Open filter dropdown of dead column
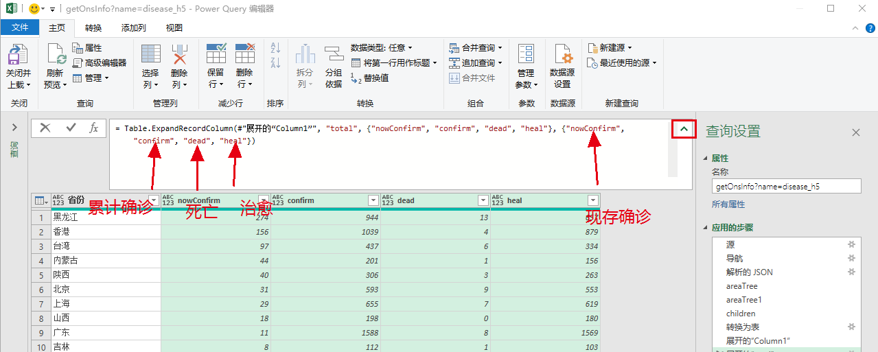878x352 pixels. tap(483, 200)
